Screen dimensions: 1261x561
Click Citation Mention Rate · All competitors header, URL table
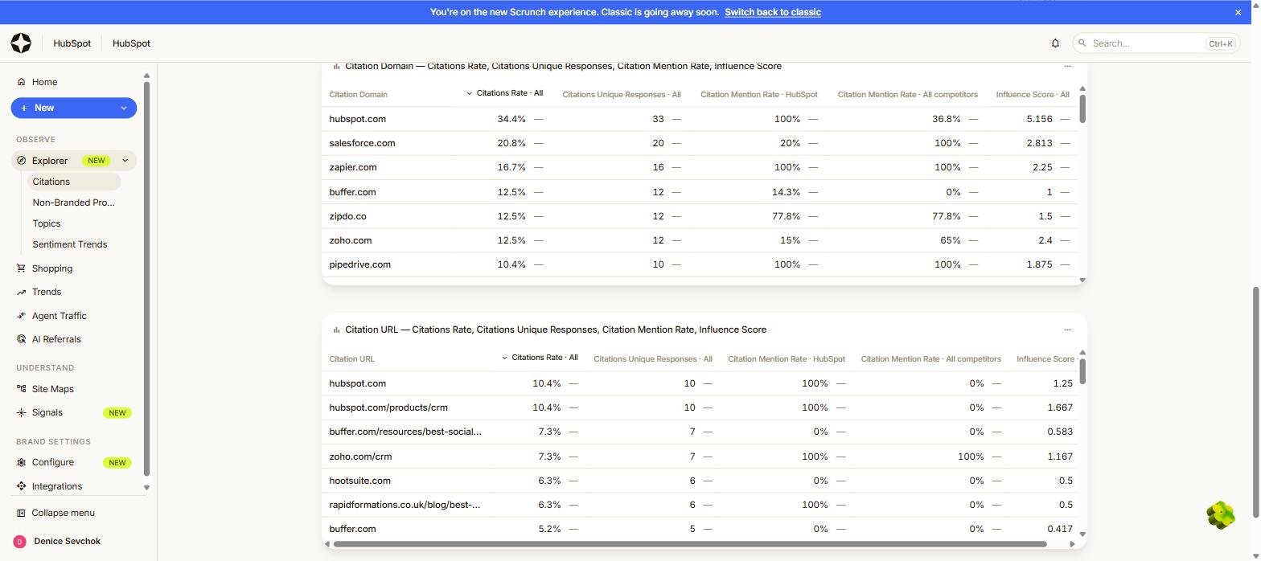pyautogui.click(x=930, y=359)
